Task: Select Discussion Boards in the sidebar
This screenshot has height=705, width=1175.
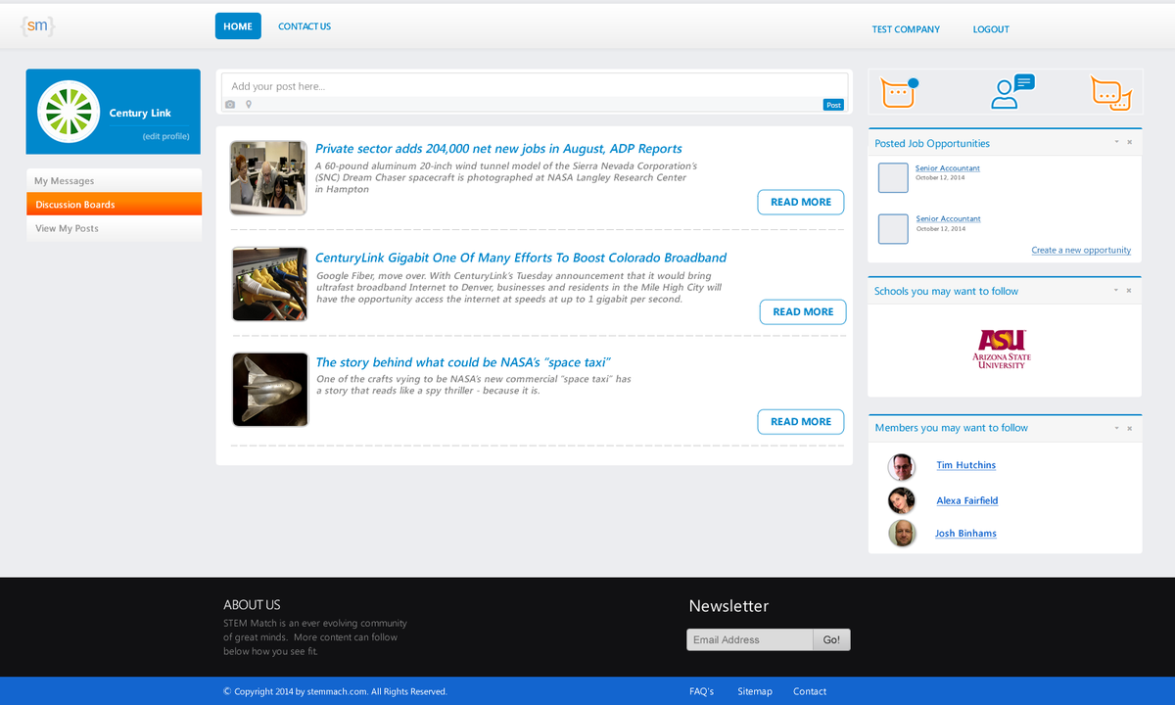Action: (114, 204)
